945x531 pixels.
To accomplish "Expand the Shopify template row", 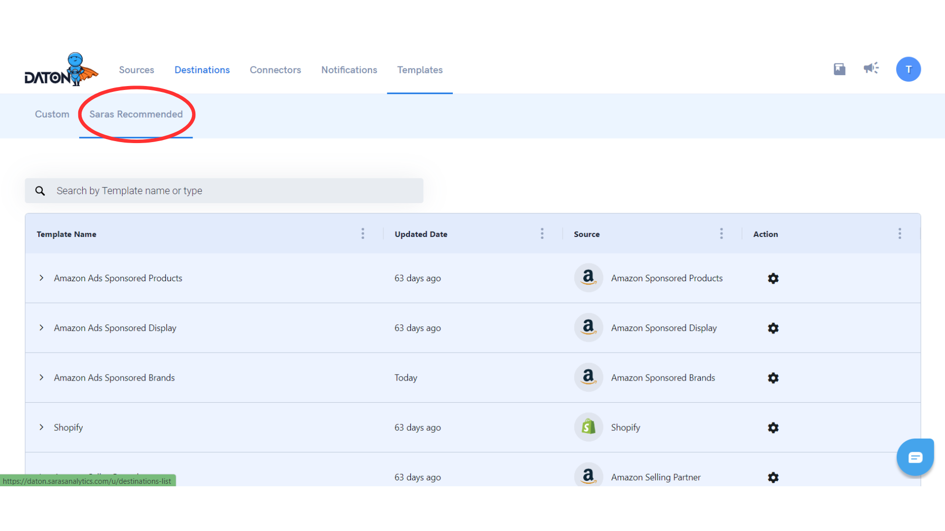I will pos(41,427).
